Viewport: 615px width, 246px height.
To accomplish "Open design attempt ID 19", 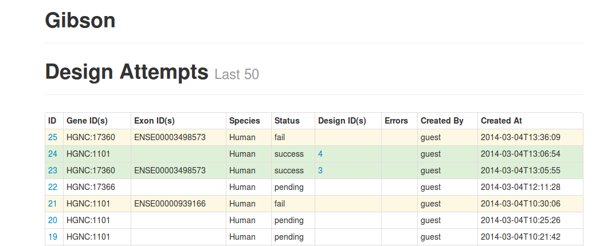I will [x=53, y=237].
